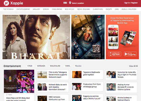The height and width of the screenshot is (101, 141).
Task: Click the location pin icon
Action: click(70, 3)
